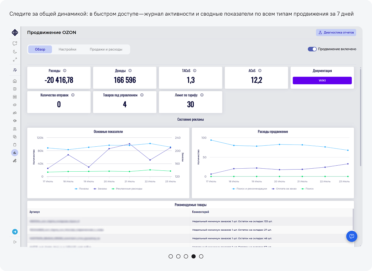Click the ACoS value 12,2
This screenshot has height=271, width=372.
click(x=256, y=80)
